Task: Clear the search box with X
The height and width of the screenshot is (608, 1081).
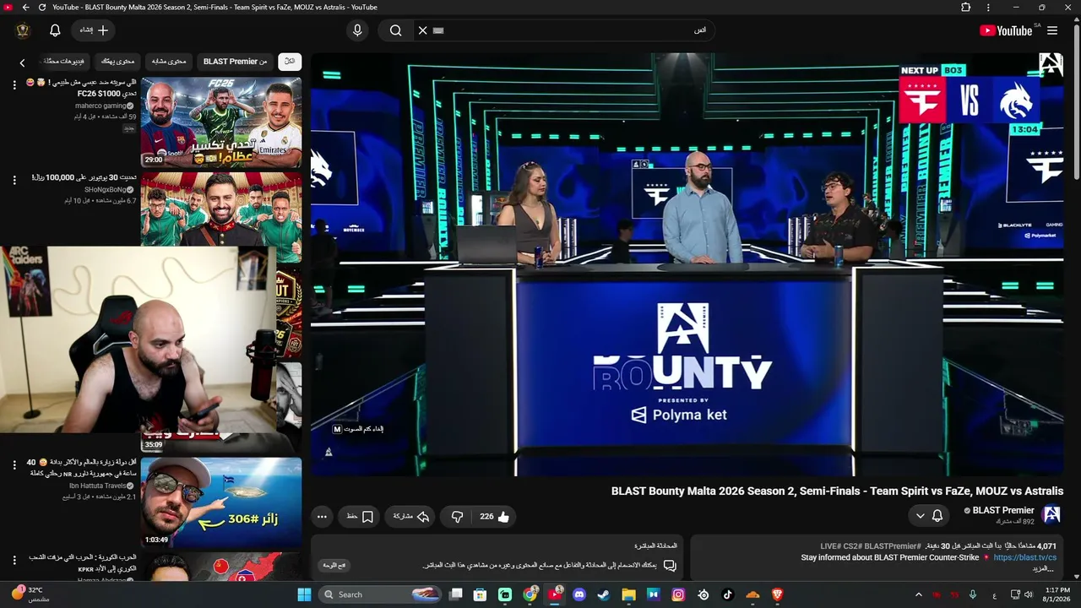Action: [x=423, y=30]
